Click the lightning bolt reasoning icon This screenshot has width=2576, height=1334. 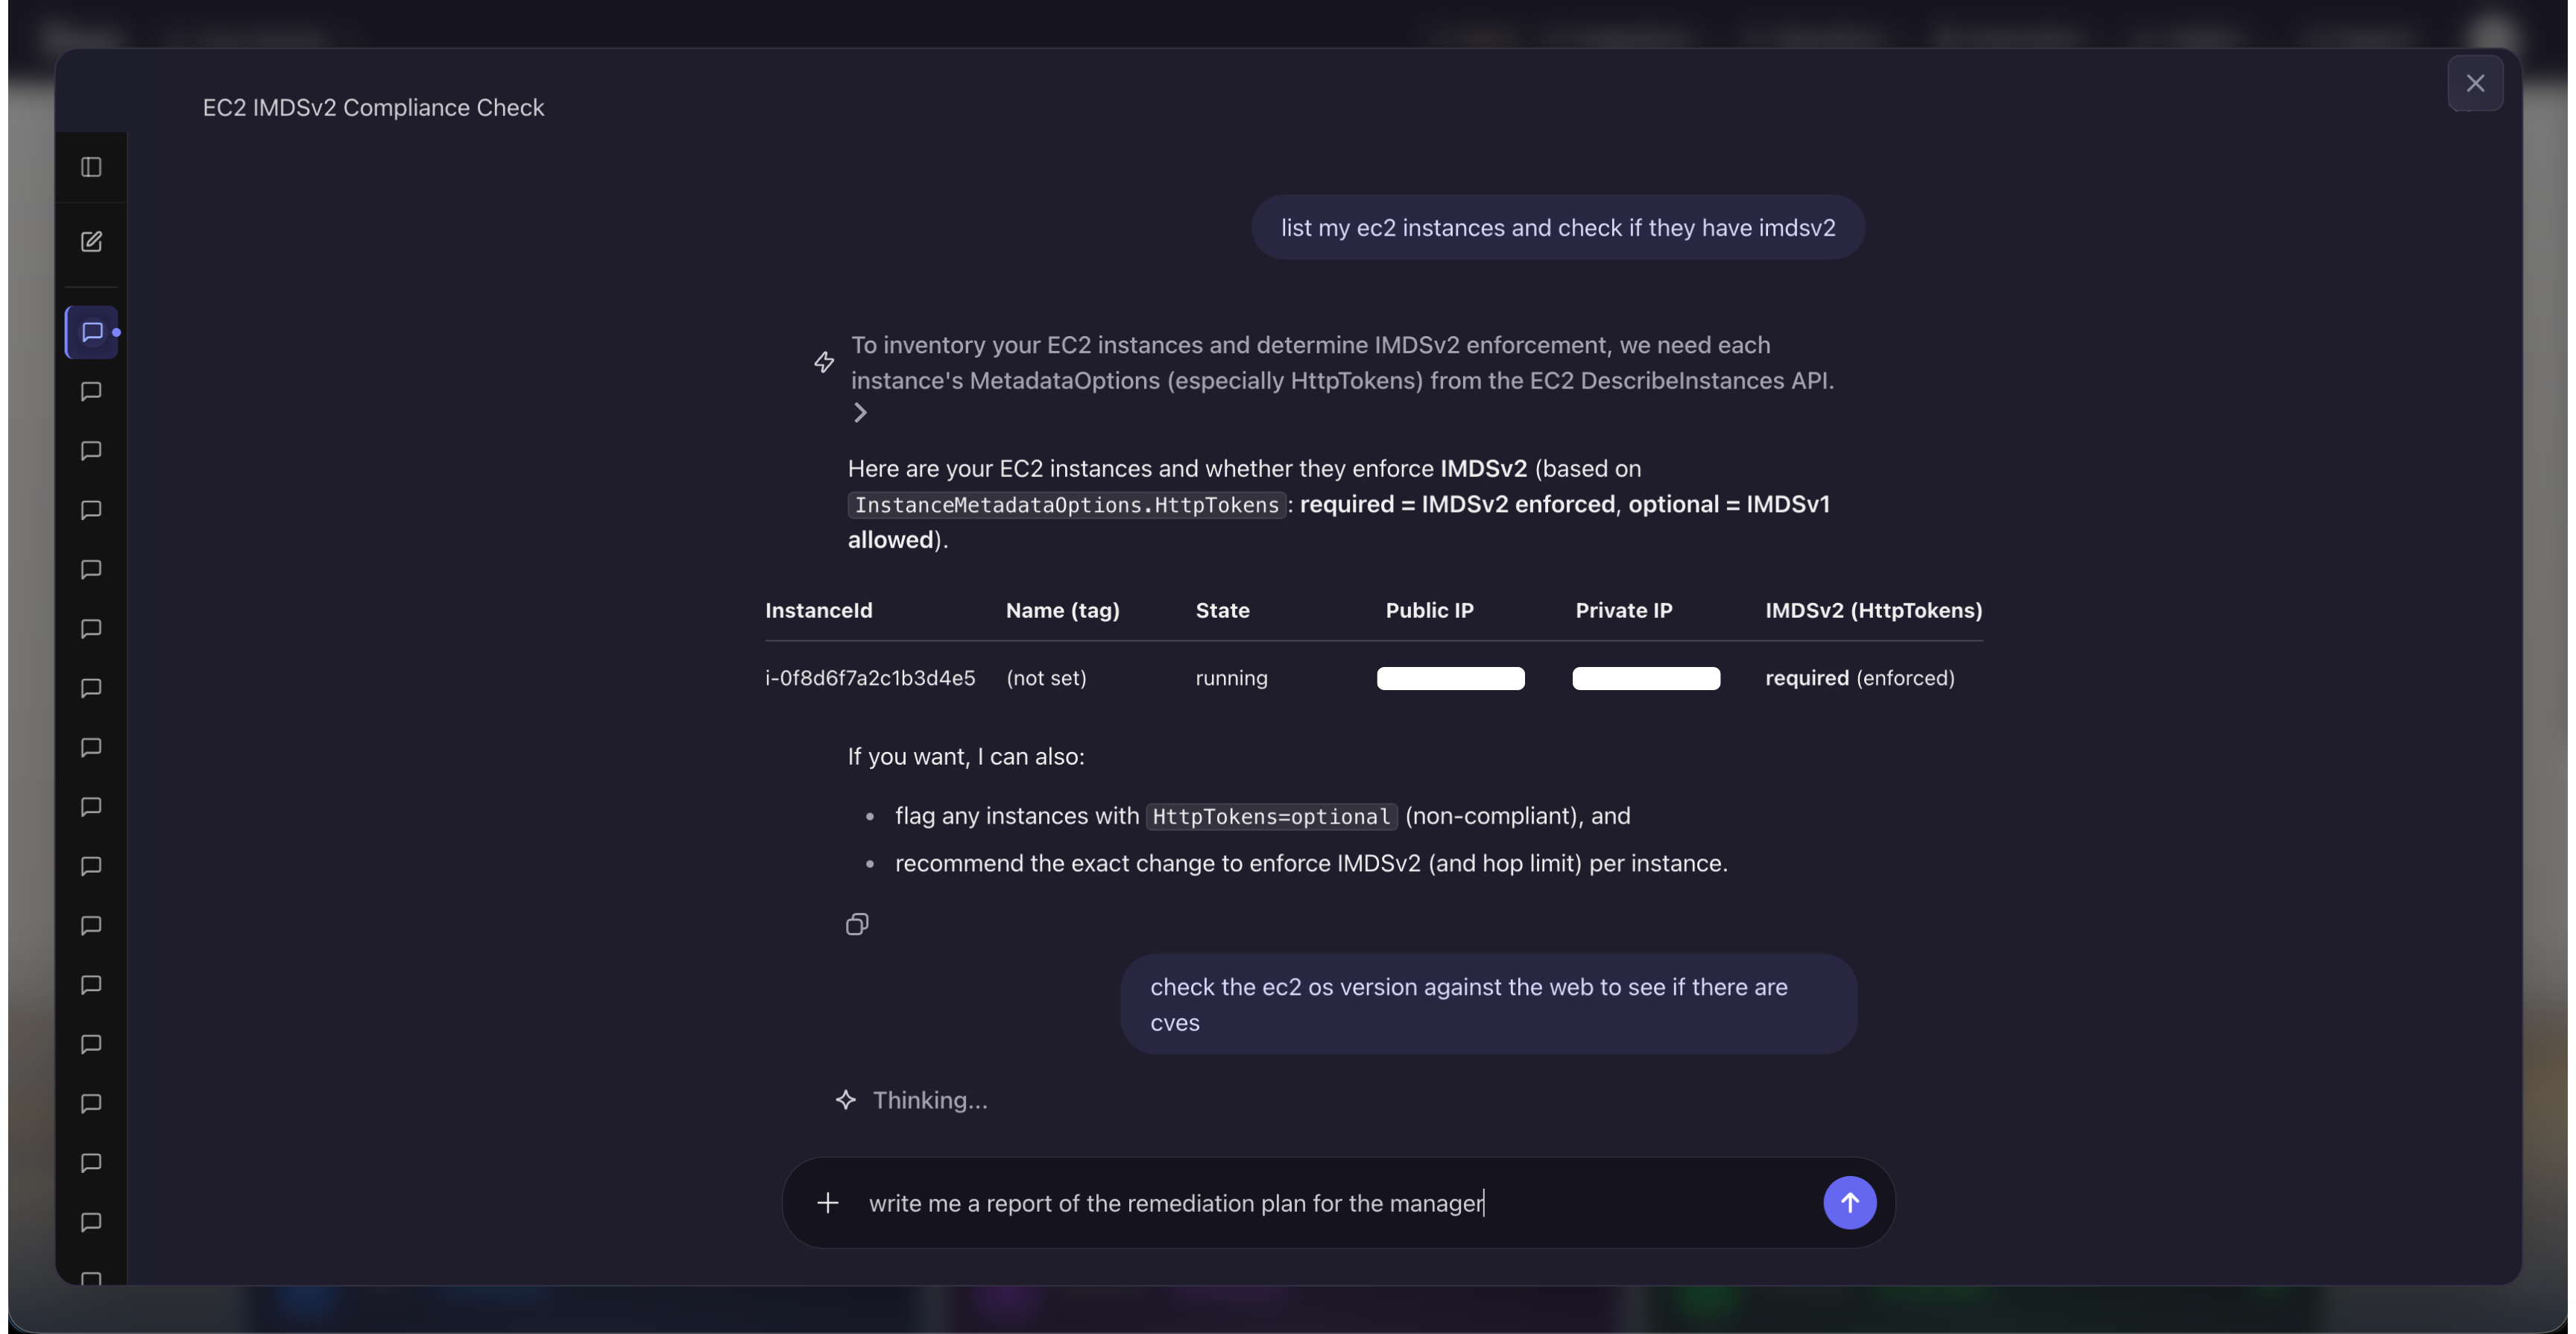click(824, 362)
